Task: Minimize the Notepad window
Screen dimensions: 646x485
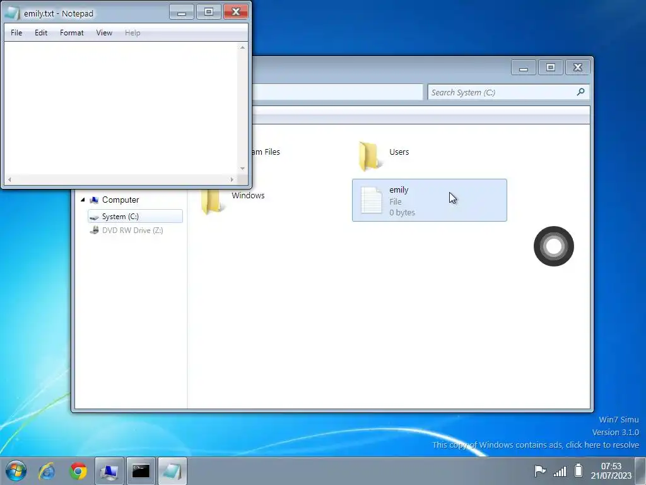Action: pyautogui.click(x=182, y=12)
